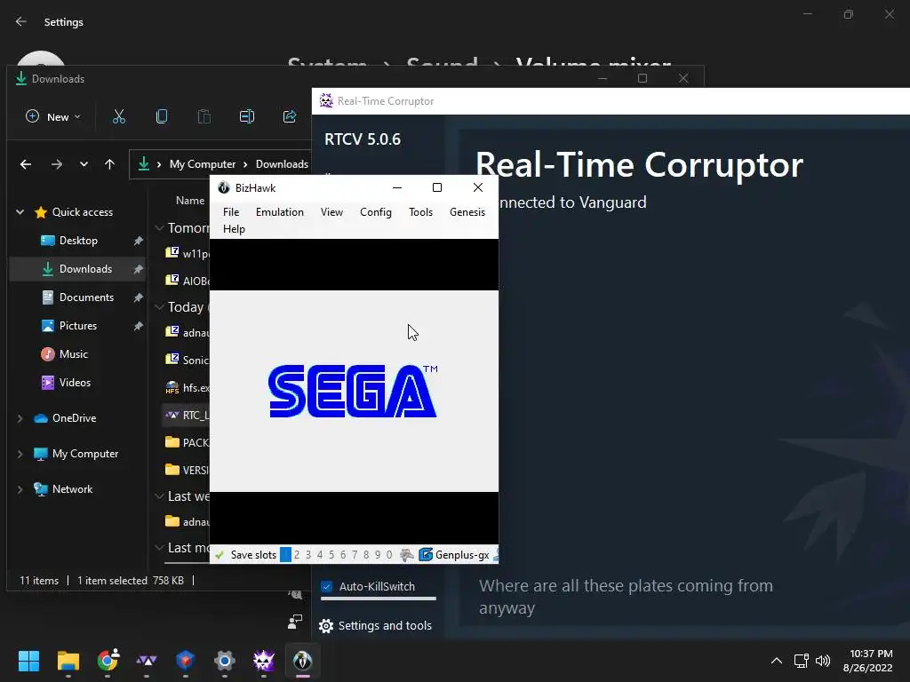Screen dimensions: 910x682
Task: Go back in the Settings window
Action: (x=21, y=21)
